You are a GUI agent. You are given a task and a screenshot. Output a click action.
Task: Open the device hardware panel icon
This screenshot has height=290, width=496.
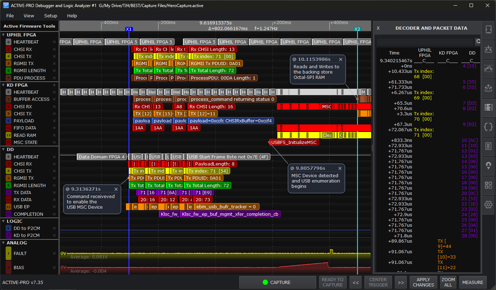click(489, 30)
